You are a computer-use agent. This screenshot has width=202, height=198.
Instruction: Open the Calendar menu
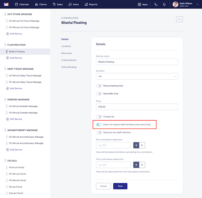click(22, 4)
